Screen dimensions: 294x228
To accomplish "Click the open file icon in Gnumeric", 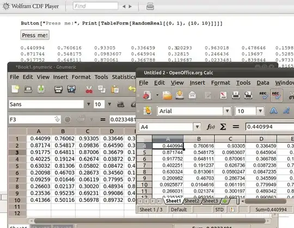I will coord(28,89).
